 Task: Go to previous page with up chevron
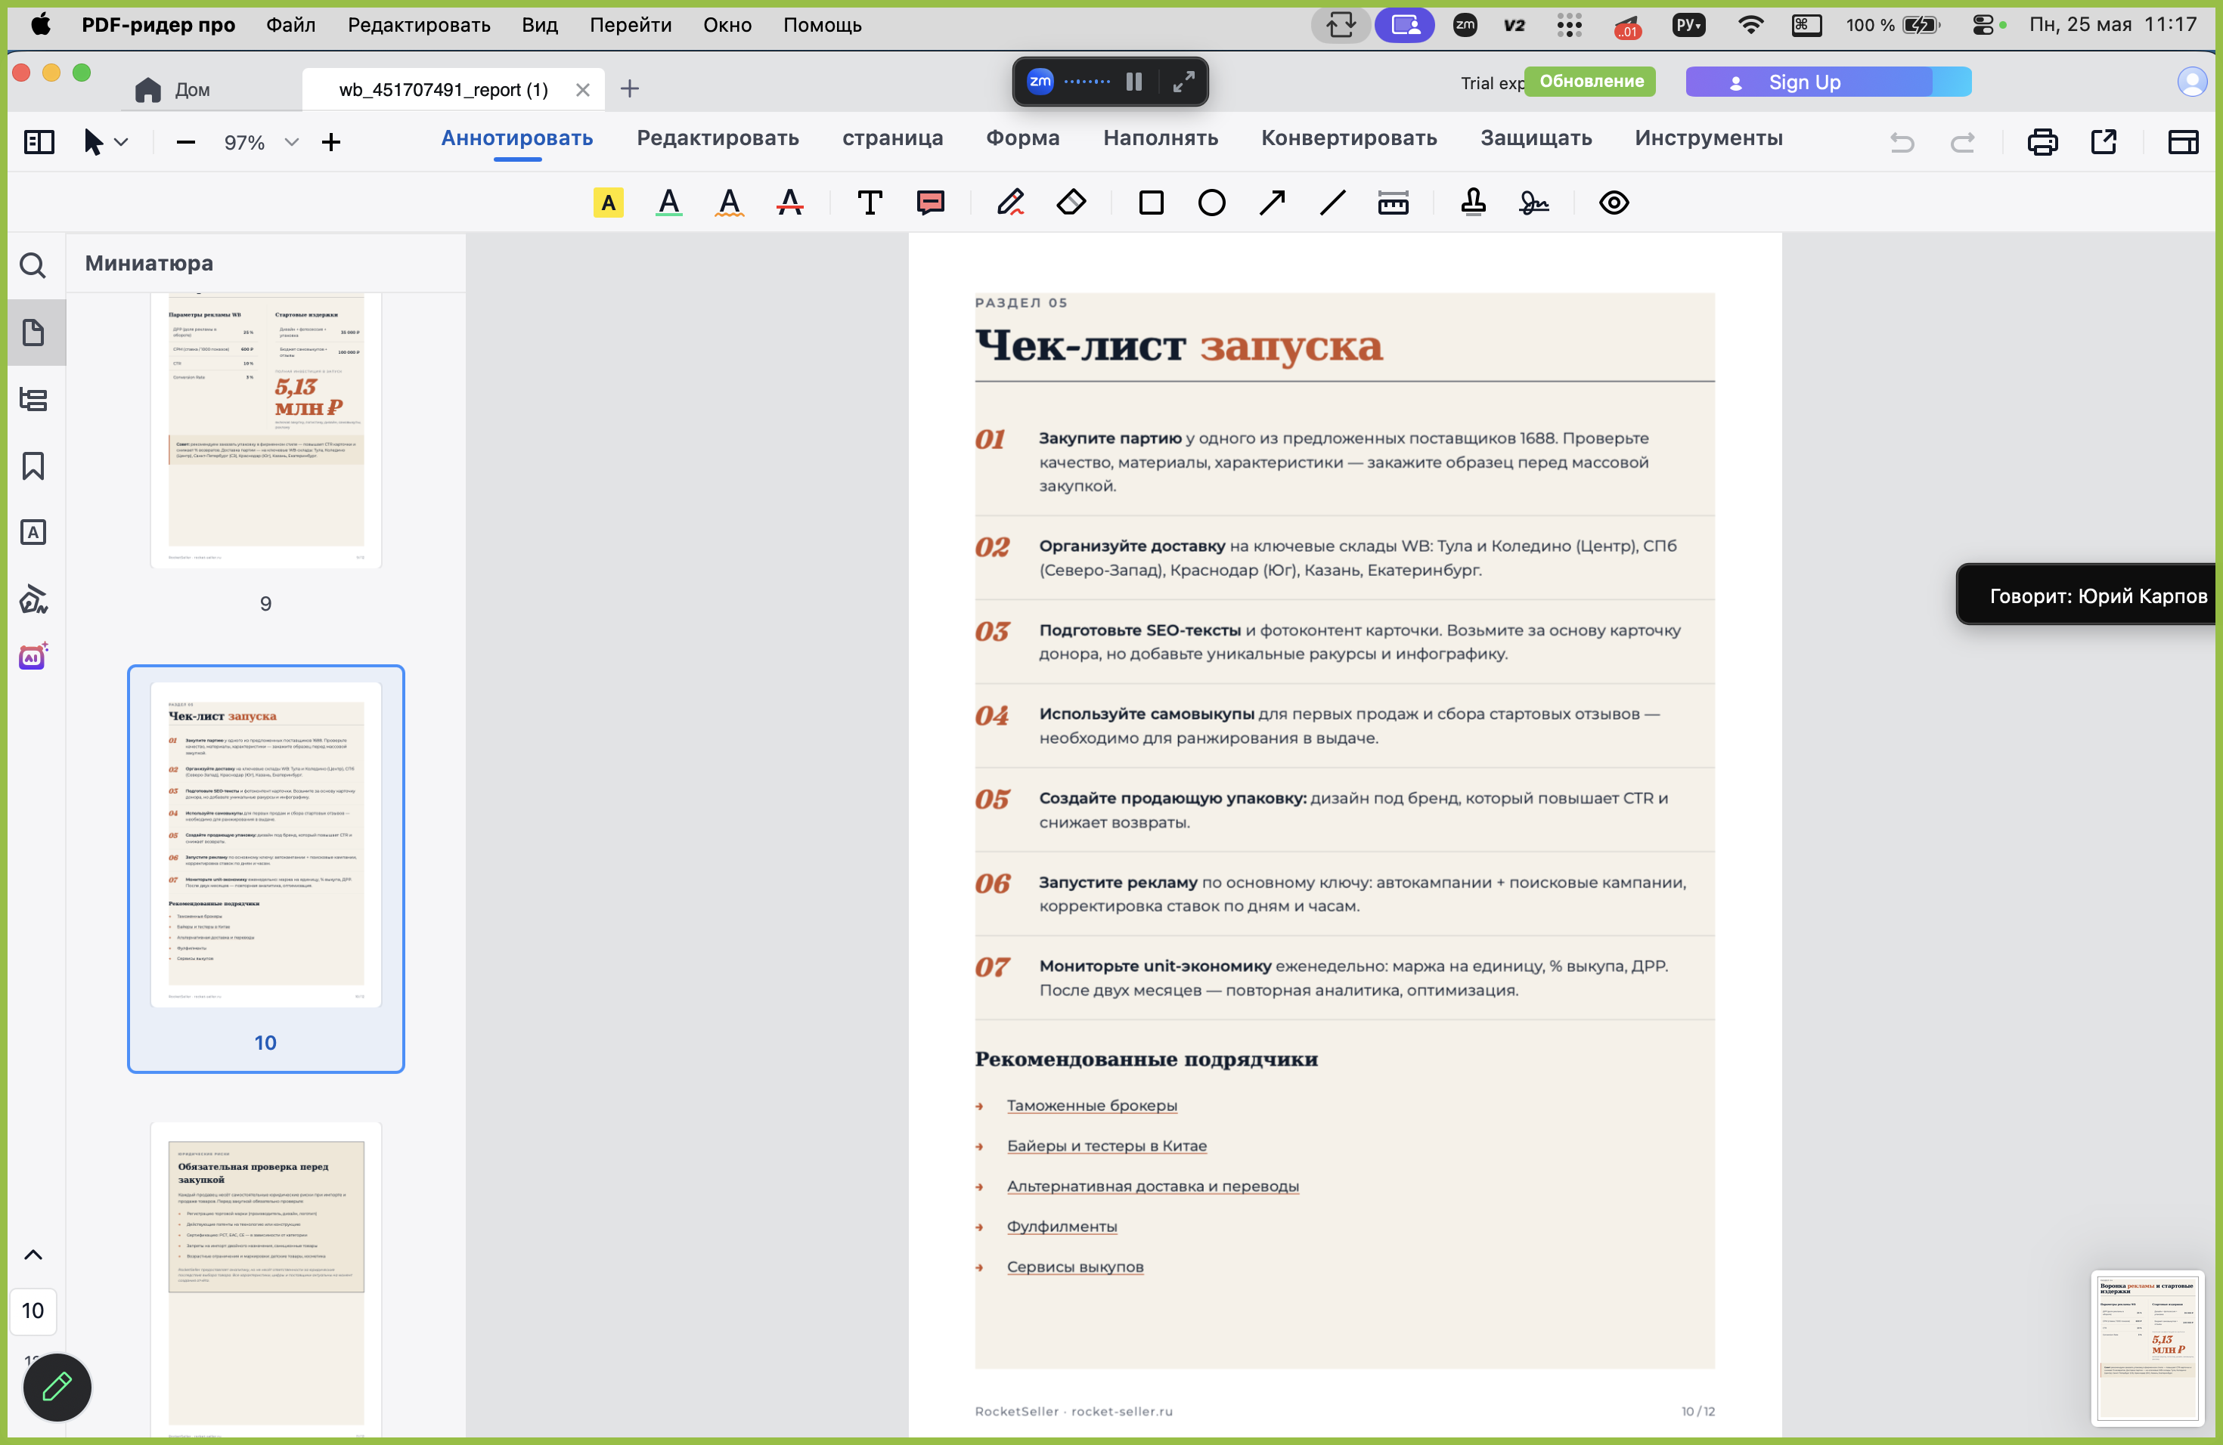click(x=33, y=1255)
